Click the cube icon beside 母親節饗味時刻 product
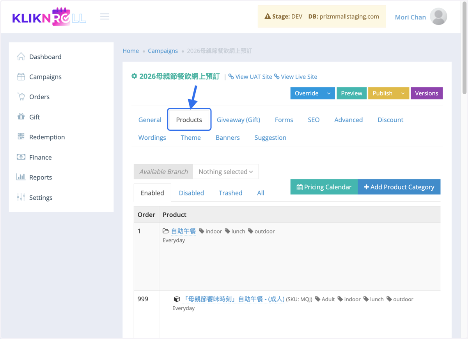The height and width of the screenshot is (339, 468). [x=177, y=299]
